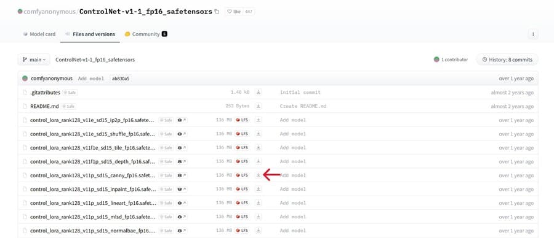Download the mlsd_fp16 safetensors file
554x238 pixels.
pos(259,217)
